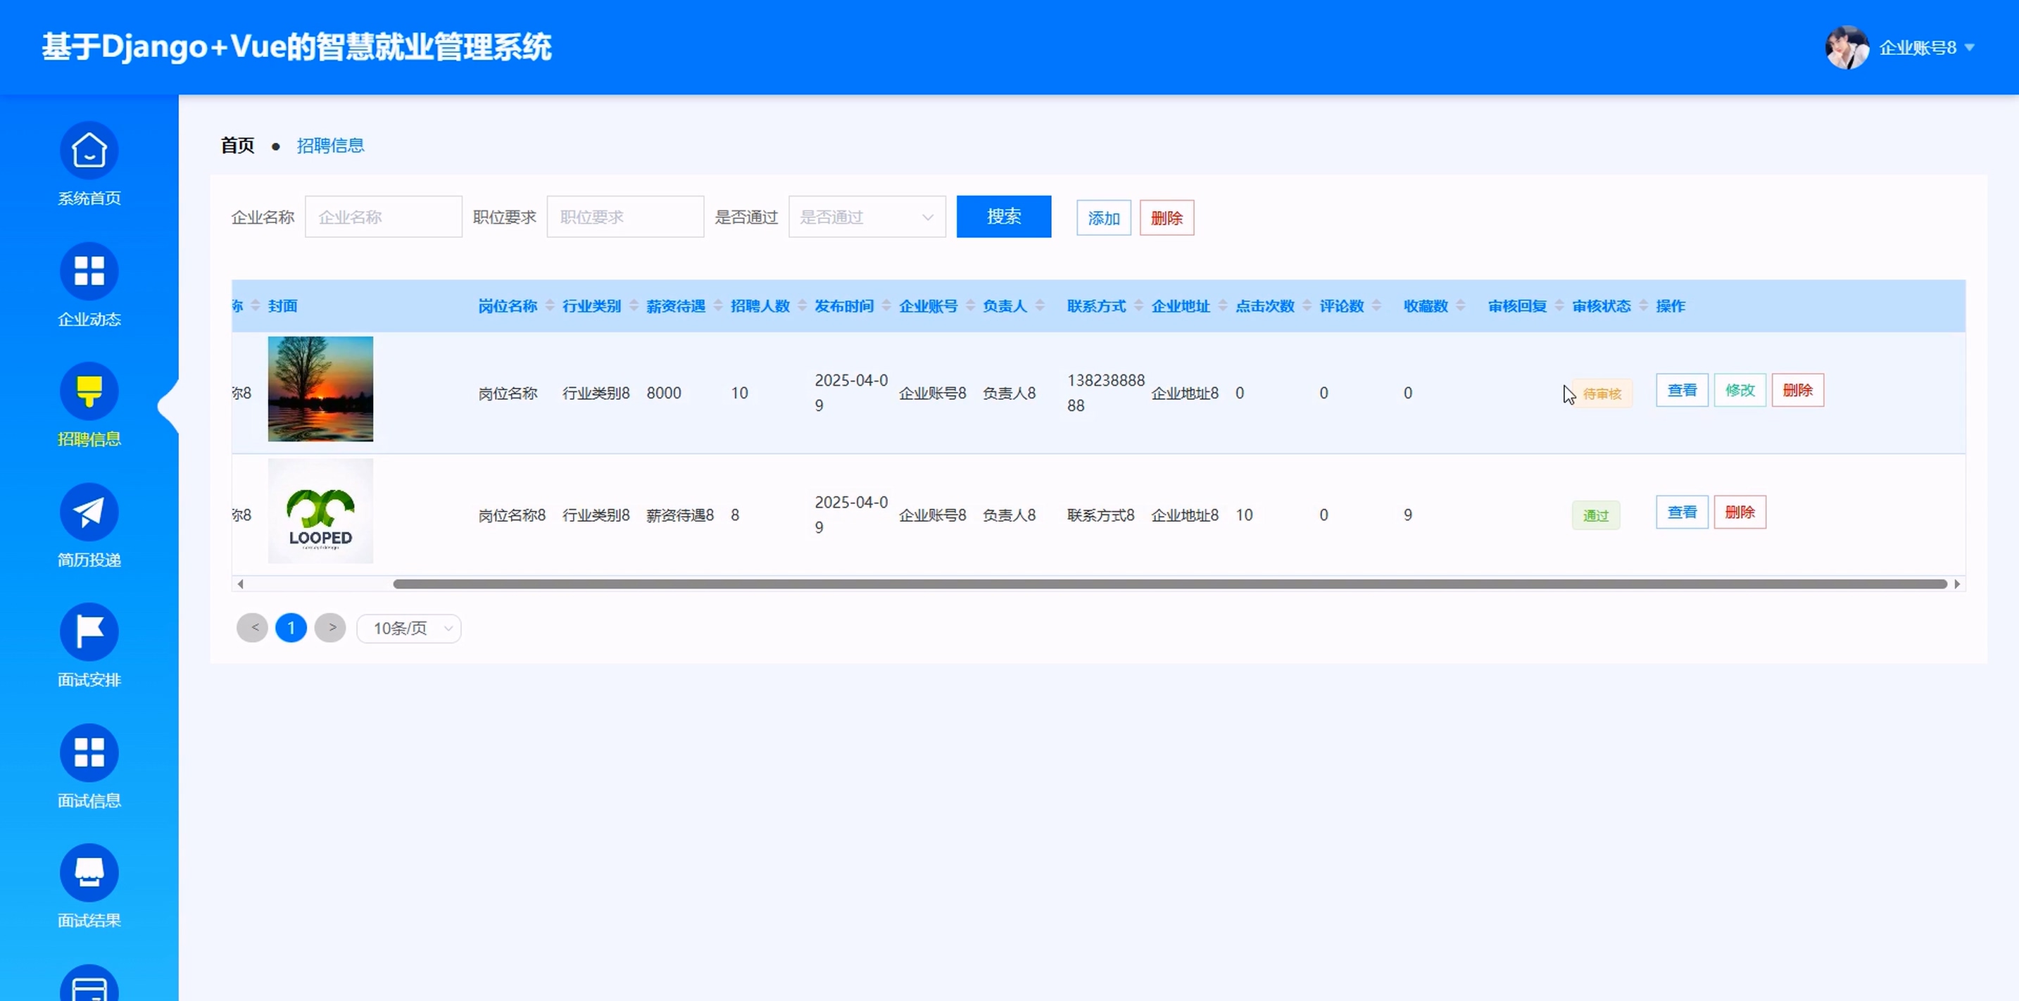2019x1001 pixels.
Task: Open 面试安排 flag icon
Action: pos(89,632)
